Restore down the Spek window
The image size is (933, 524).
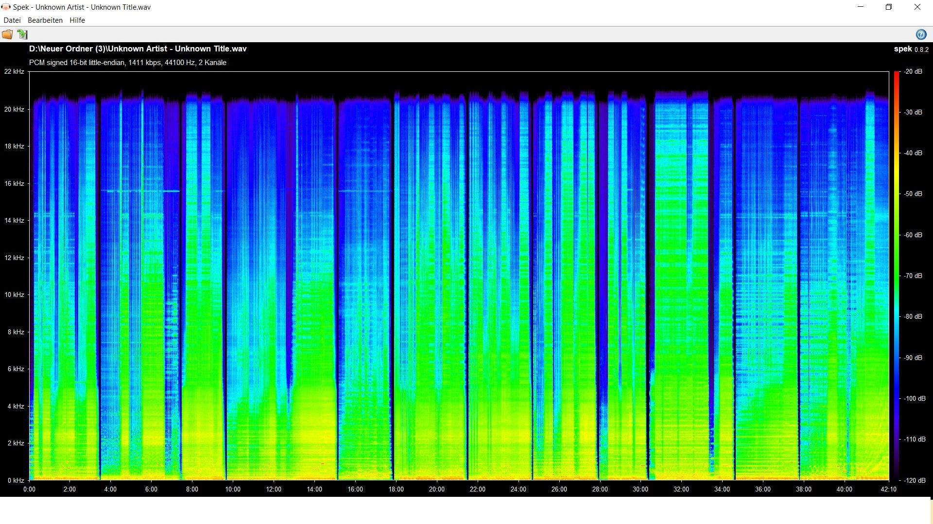889,7
